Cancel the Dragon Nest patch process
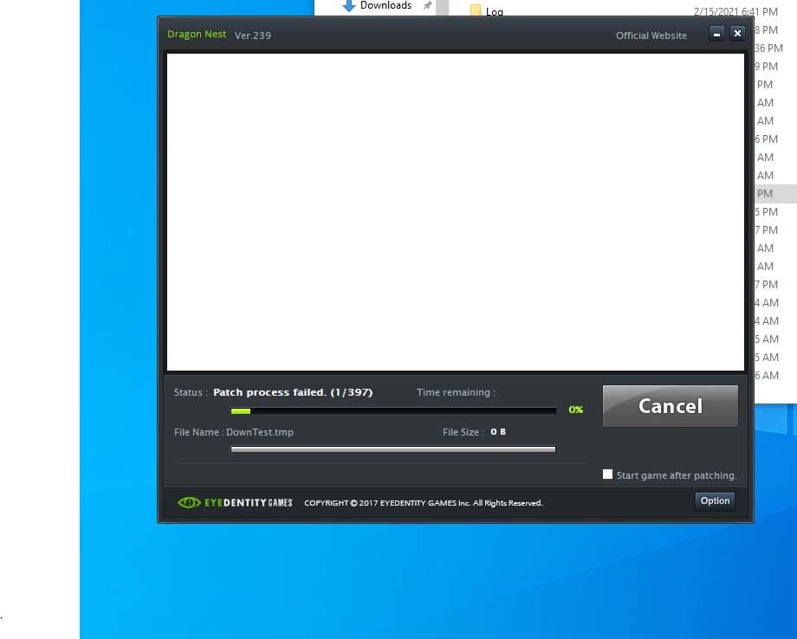This screenshot has height=639, width=797. [x=670, y=406]
